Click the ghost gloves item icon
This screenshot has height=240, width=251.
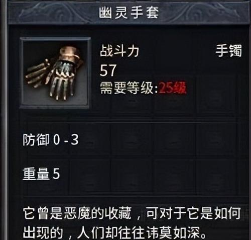click(x=55, y=73)
